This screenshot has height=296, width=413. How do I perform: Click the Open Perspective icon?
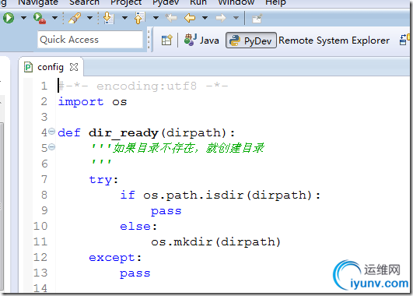click(167, 41)
